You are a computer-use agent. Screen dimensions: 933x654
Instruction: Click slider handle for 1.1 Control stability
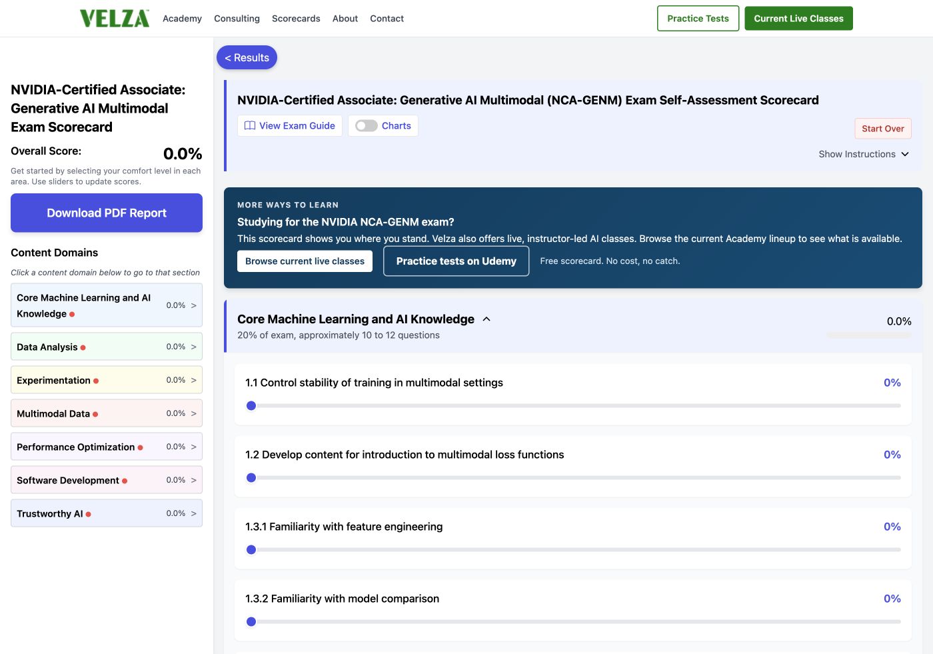pyautogui.click(x=251, y=405)
